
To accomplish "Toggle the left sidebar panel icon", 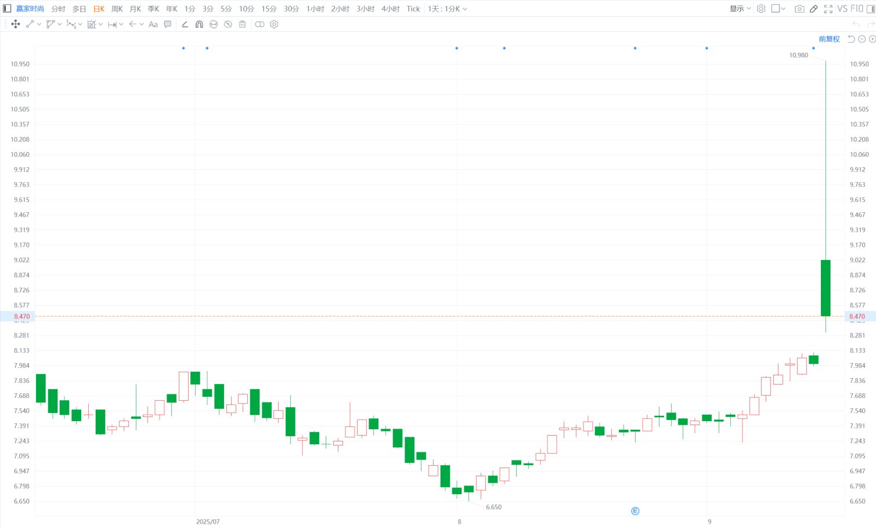I will pyautogui.click(x=7, y=9).
